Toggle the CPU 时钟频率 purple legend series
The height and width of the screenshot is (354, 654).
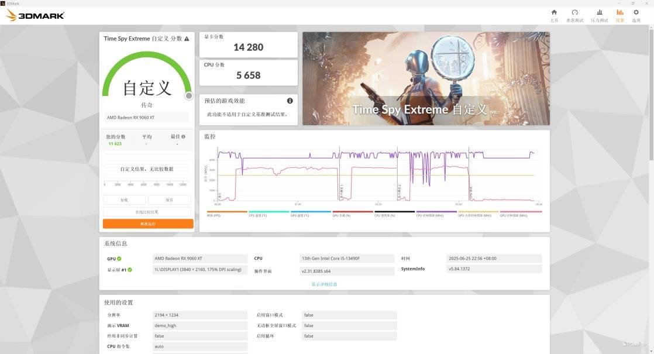(x=436, y=213)
